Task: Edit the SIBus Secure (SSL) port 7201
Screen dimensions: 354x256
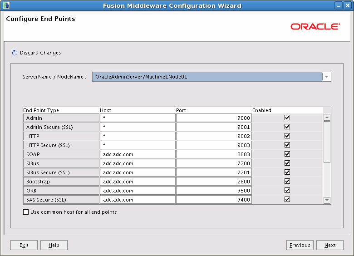Action: [214, 172]
